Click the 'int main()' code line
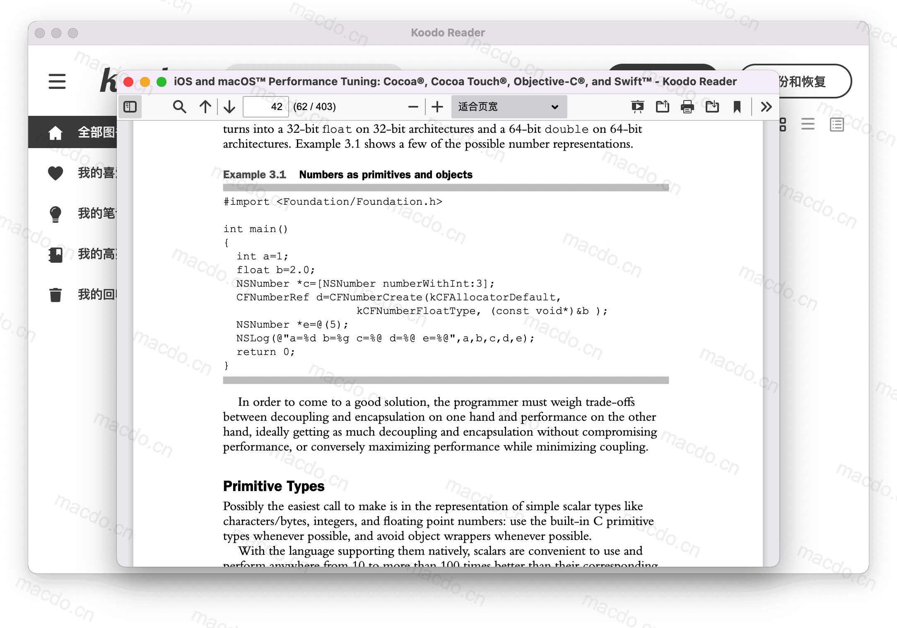 click(256, 229)
